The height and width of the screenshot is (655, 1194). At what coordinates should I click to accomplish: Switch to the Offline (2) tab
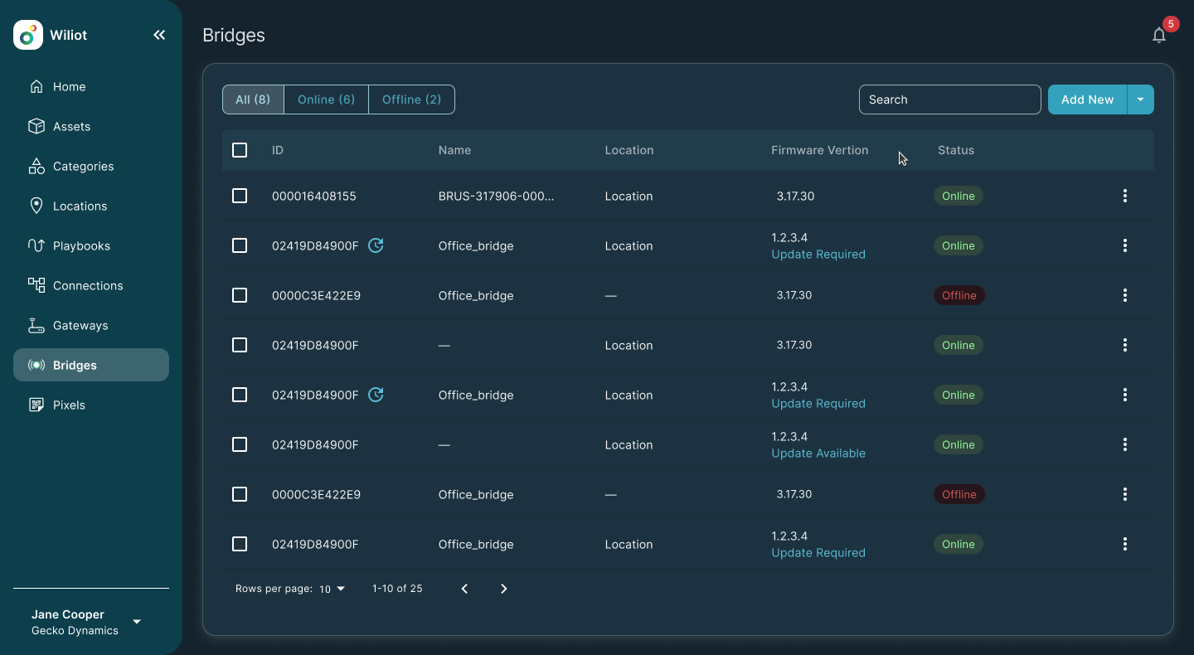pyautogui.click(x=411, y=99)
